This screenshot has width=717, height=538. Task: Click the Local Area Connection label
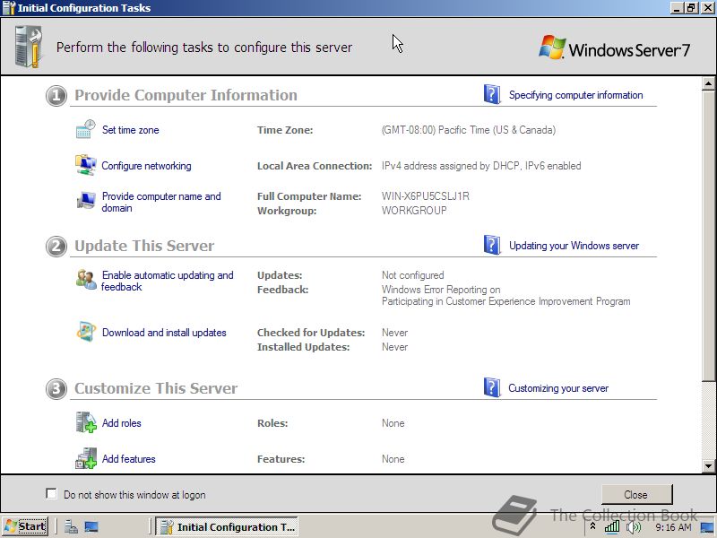(315, 166)
